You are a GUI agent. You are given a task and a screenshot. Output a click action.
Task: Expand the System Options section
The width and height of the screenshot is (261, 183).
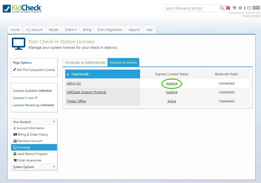(x=54, y=167)
